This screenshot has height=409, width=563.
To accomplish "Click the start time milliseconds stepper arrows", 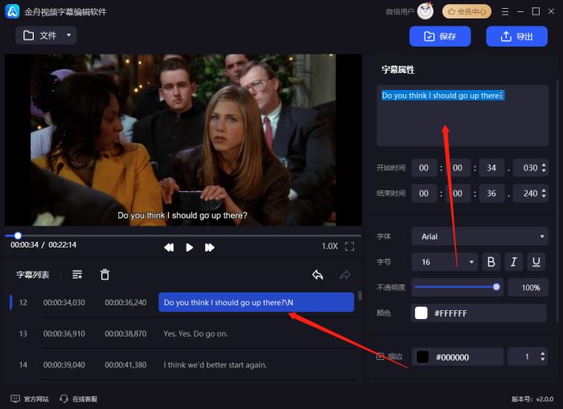I will point(544,168).
